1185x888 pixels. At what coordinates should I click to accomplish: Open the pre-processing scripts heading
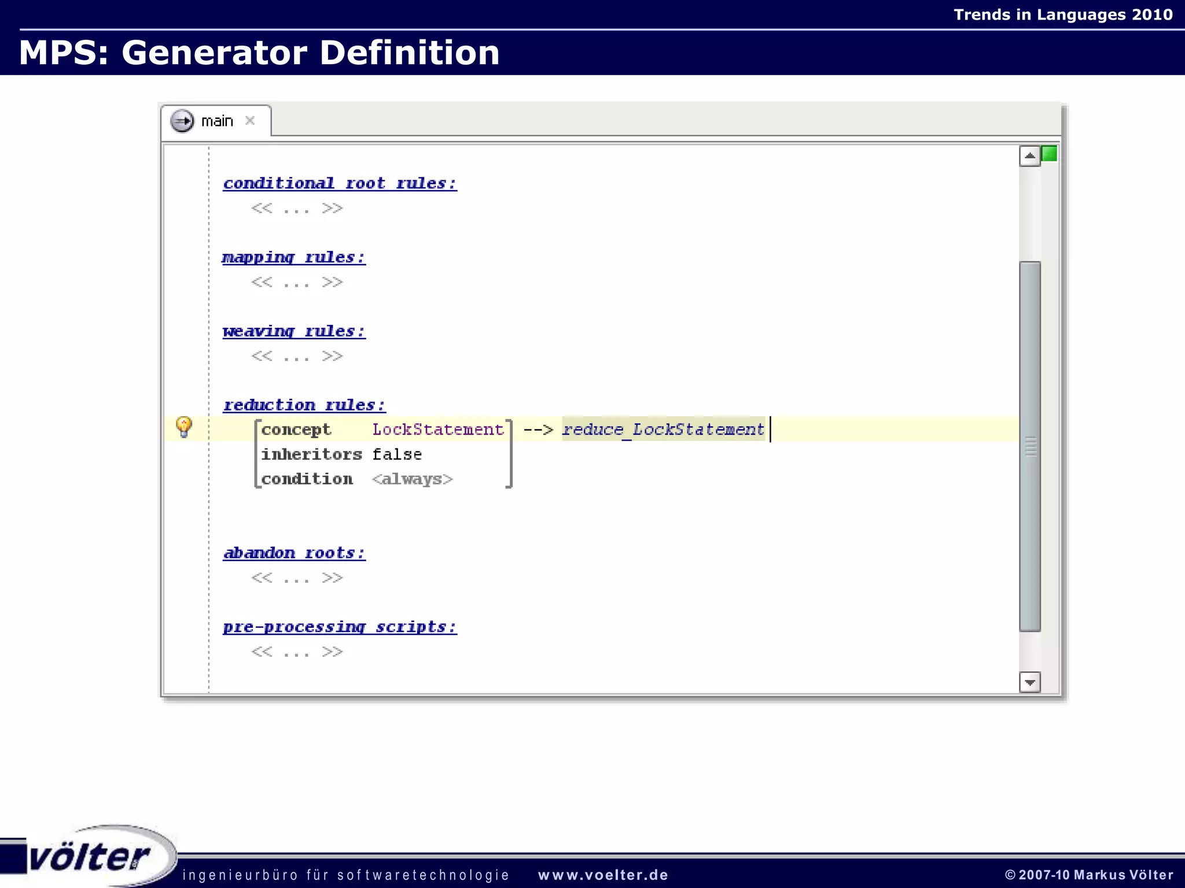click(340, 627)
